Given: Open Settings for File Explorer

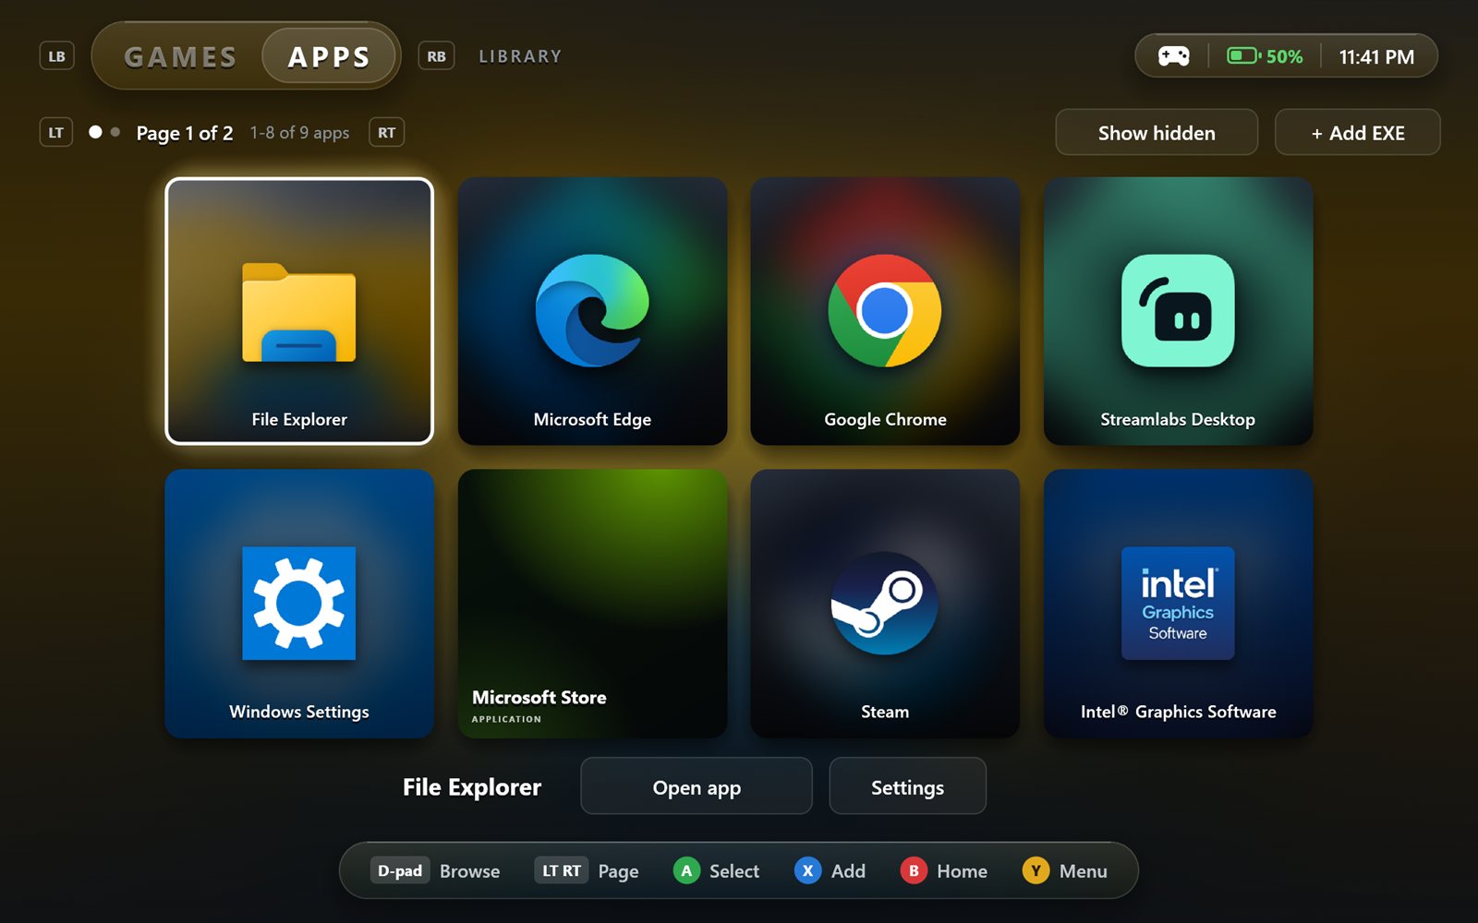Looking at the screenshot, I should (x=907, y=786).
